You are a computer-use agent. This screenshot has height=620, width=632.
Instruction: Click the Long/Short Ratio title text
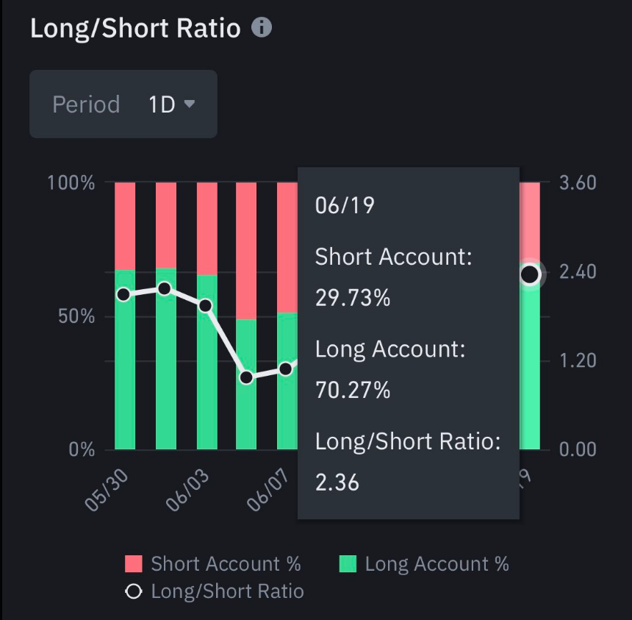coord(135,28)
